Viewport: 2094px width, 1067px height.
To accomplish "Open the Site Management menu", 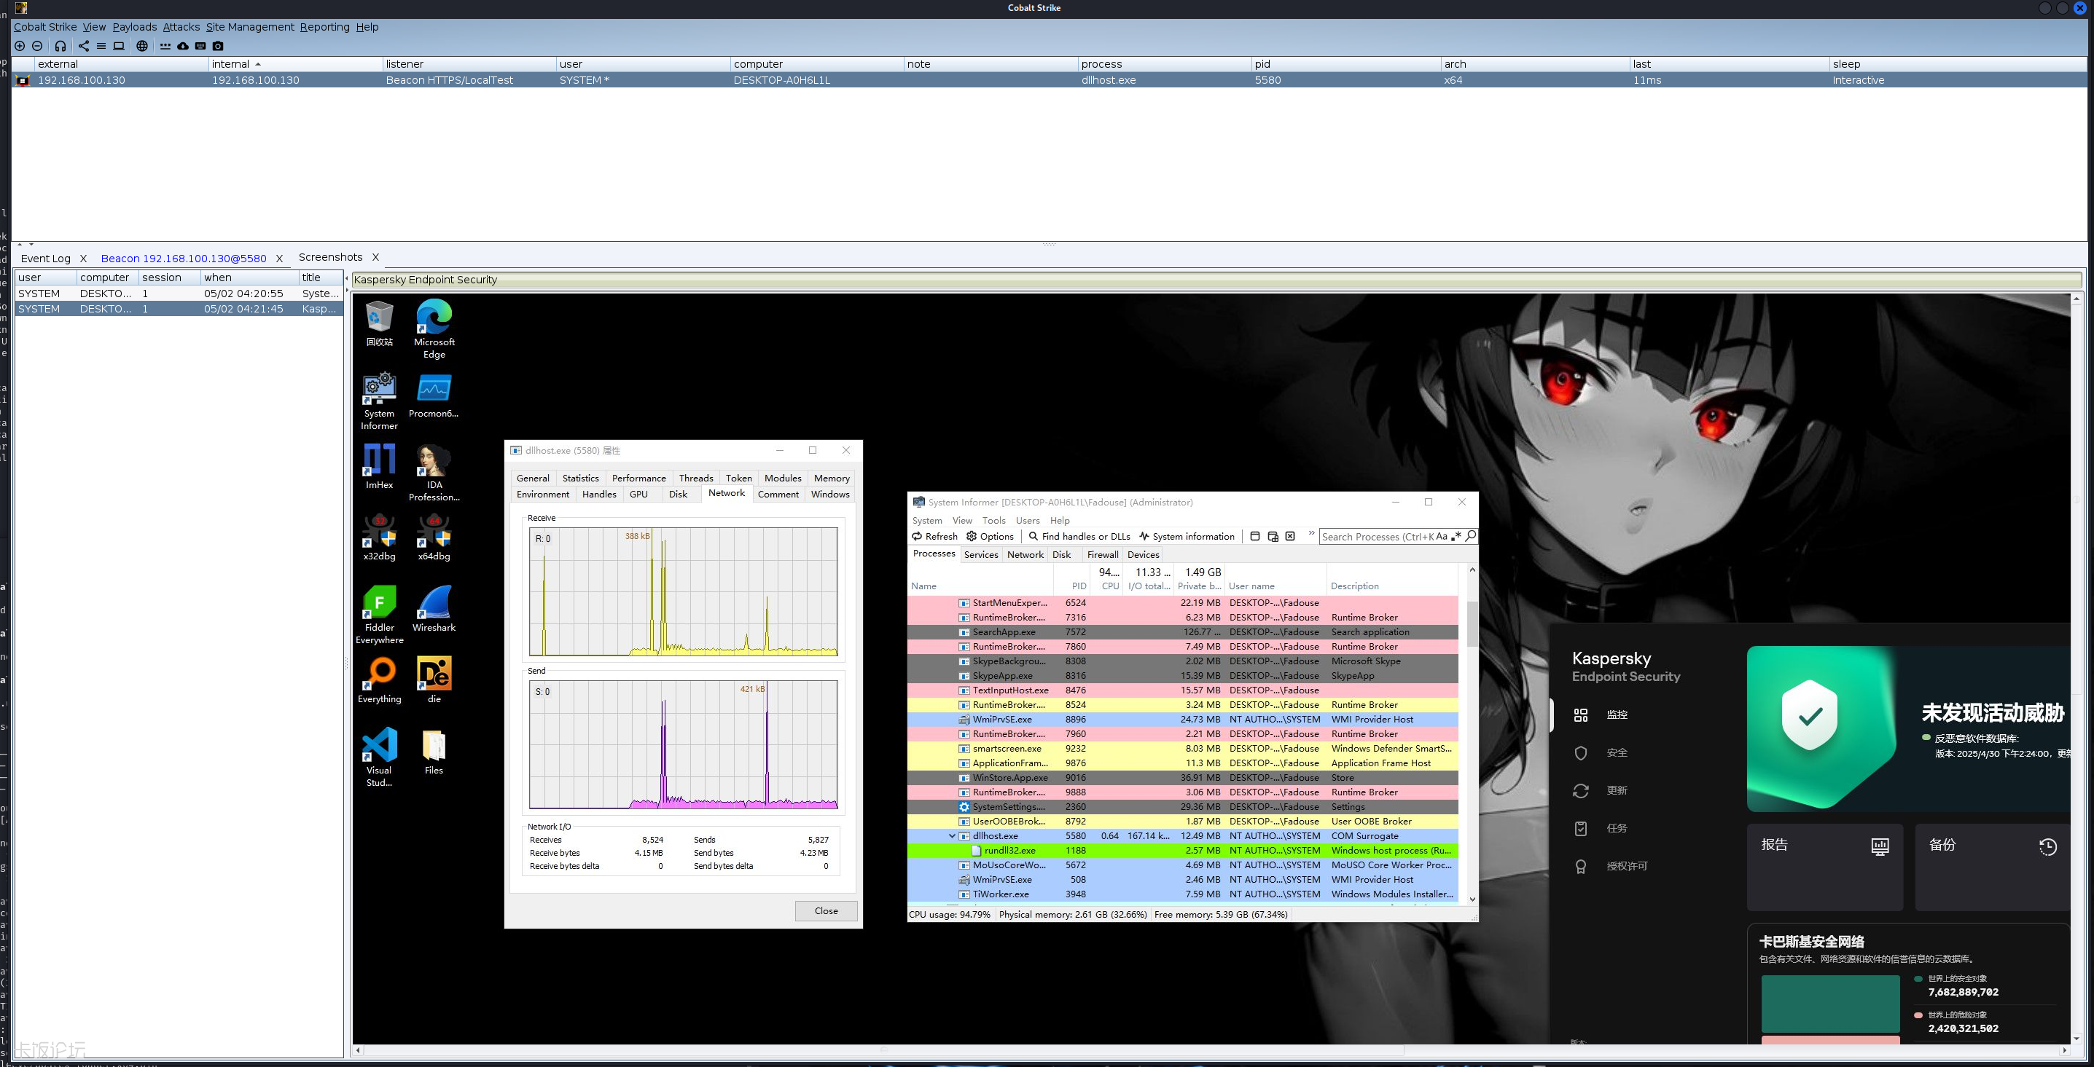I will point(249,27).
